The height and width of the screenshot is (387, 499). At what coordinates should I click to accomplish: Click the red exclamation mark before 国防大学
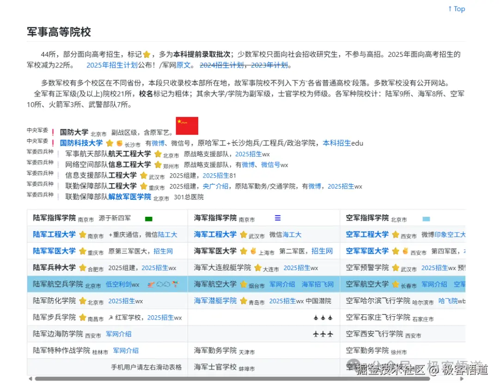click(53, 132)
